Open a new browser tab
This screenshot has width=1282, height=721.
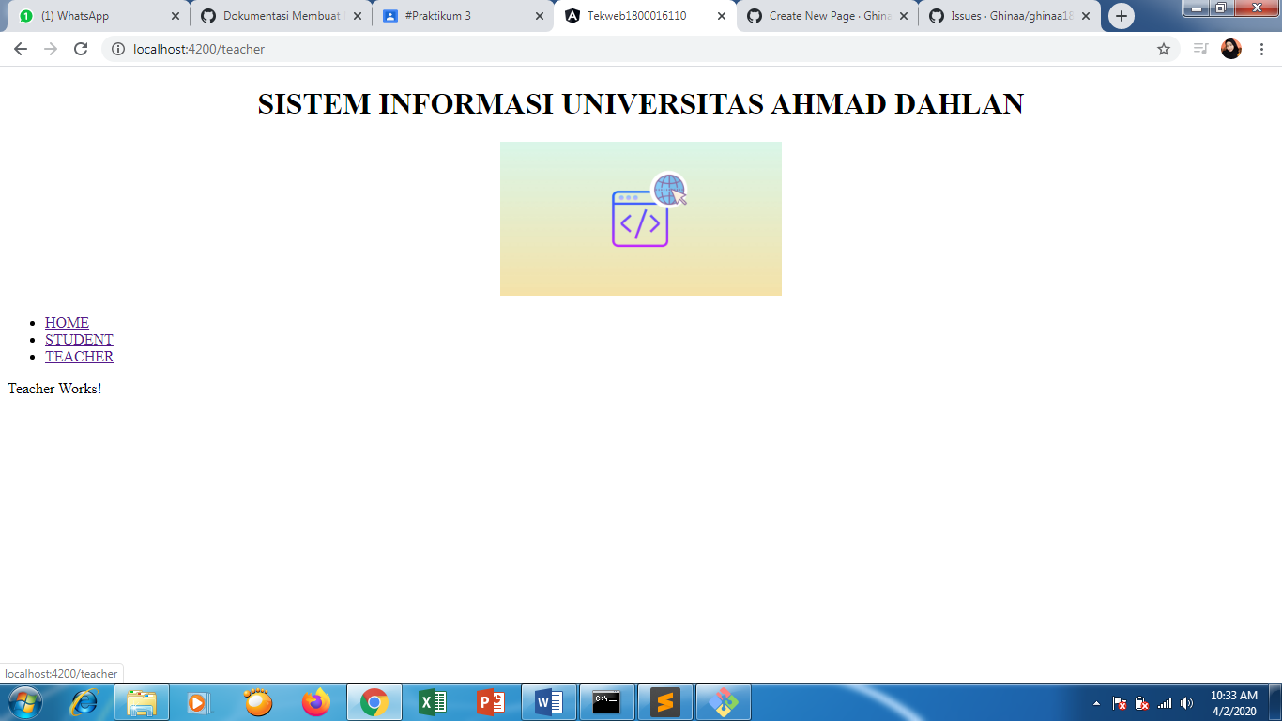click(x=1122, y=16)
